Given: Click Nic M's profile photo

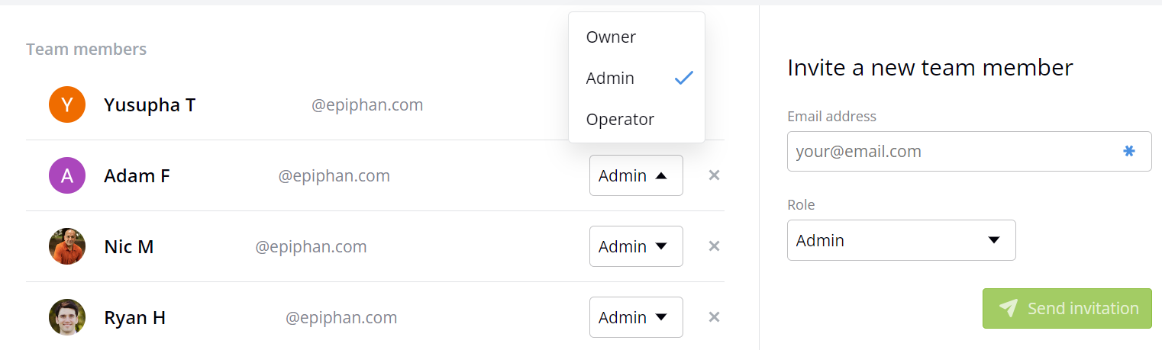Looking at the screenshot, I should coord(67,246).
